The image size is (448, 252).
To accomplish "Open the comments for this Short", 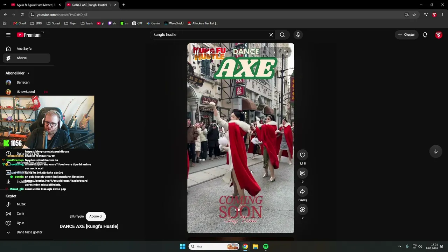I will [303, 173].
